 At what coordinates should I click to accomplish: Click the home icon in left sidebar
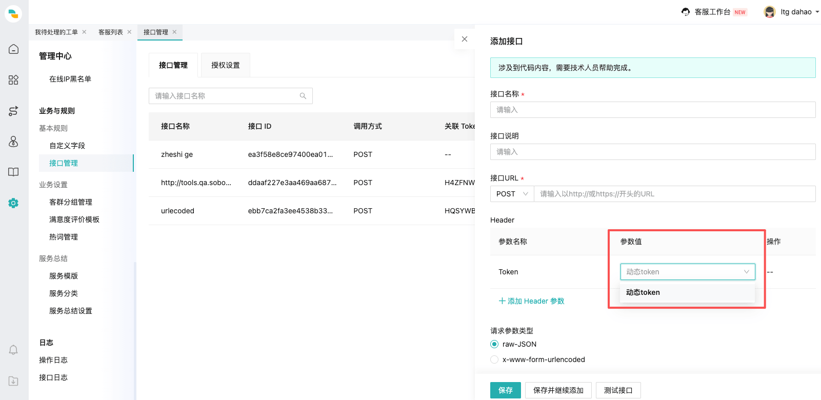click(14, 49)
